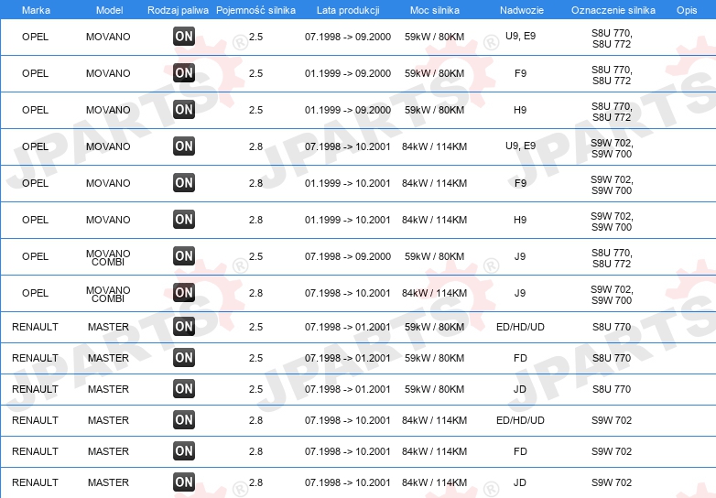
Task: Select body code FD in the Master 2.8 row
Action: (521, 451)
